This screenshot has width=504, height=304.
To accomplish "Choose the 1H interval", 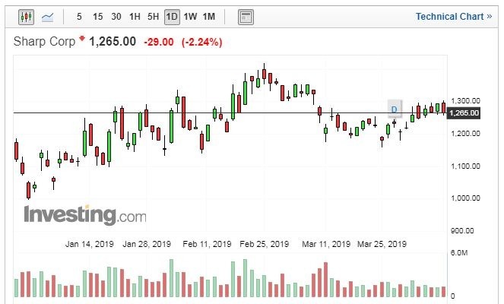I will (x=135, y=17).
